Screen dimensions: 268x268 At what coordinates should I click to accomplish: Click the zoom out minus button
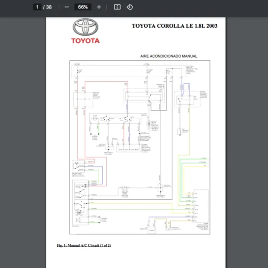[x=67, y=7]
